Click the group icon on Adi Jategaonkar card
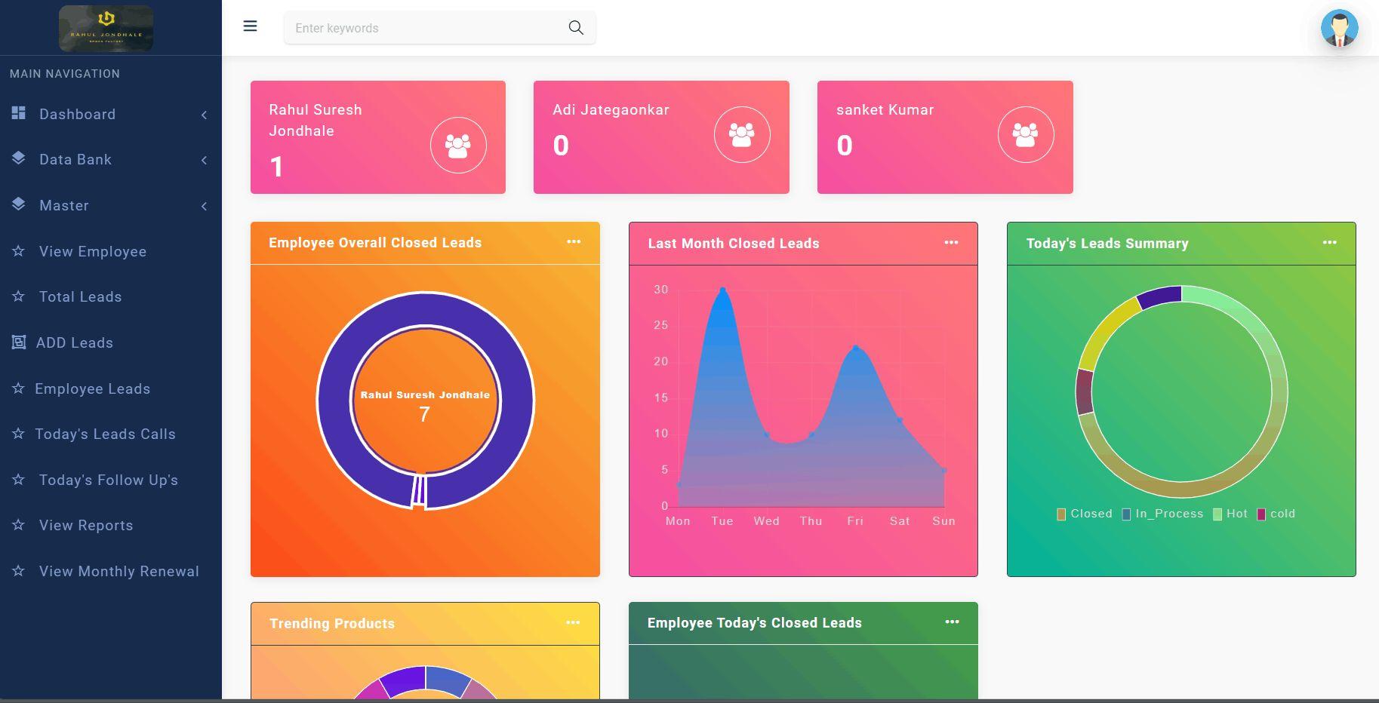The image size is (1379, 703). tap(742, 135)
